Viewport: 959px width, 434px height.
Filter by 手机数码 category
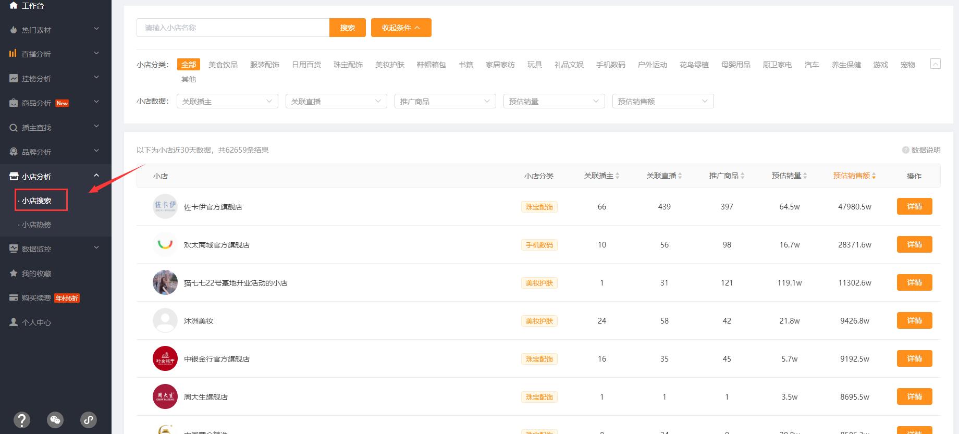[x=610, y=65]
